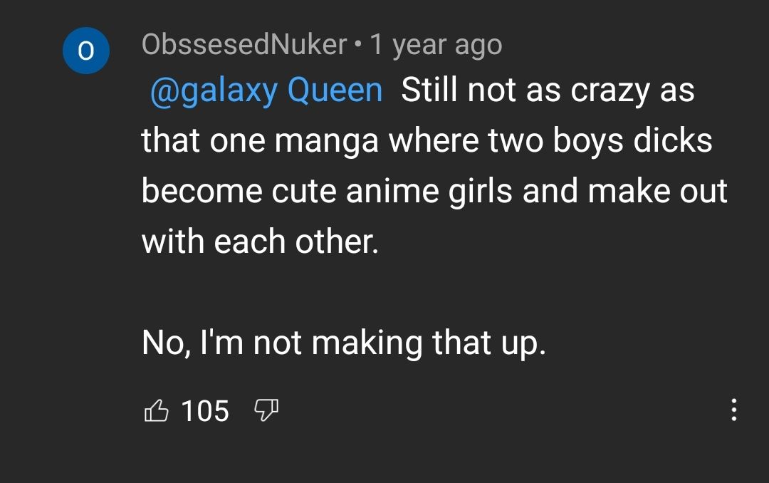The height and width of the screenshot is (483, 769).
Task: Tap the line starting 'become cute anime girls'
Action: tap(434, 192)
